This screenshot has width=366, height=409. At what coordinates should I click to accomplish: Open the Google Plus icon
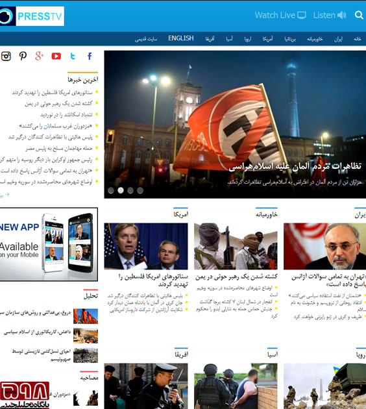39,56
